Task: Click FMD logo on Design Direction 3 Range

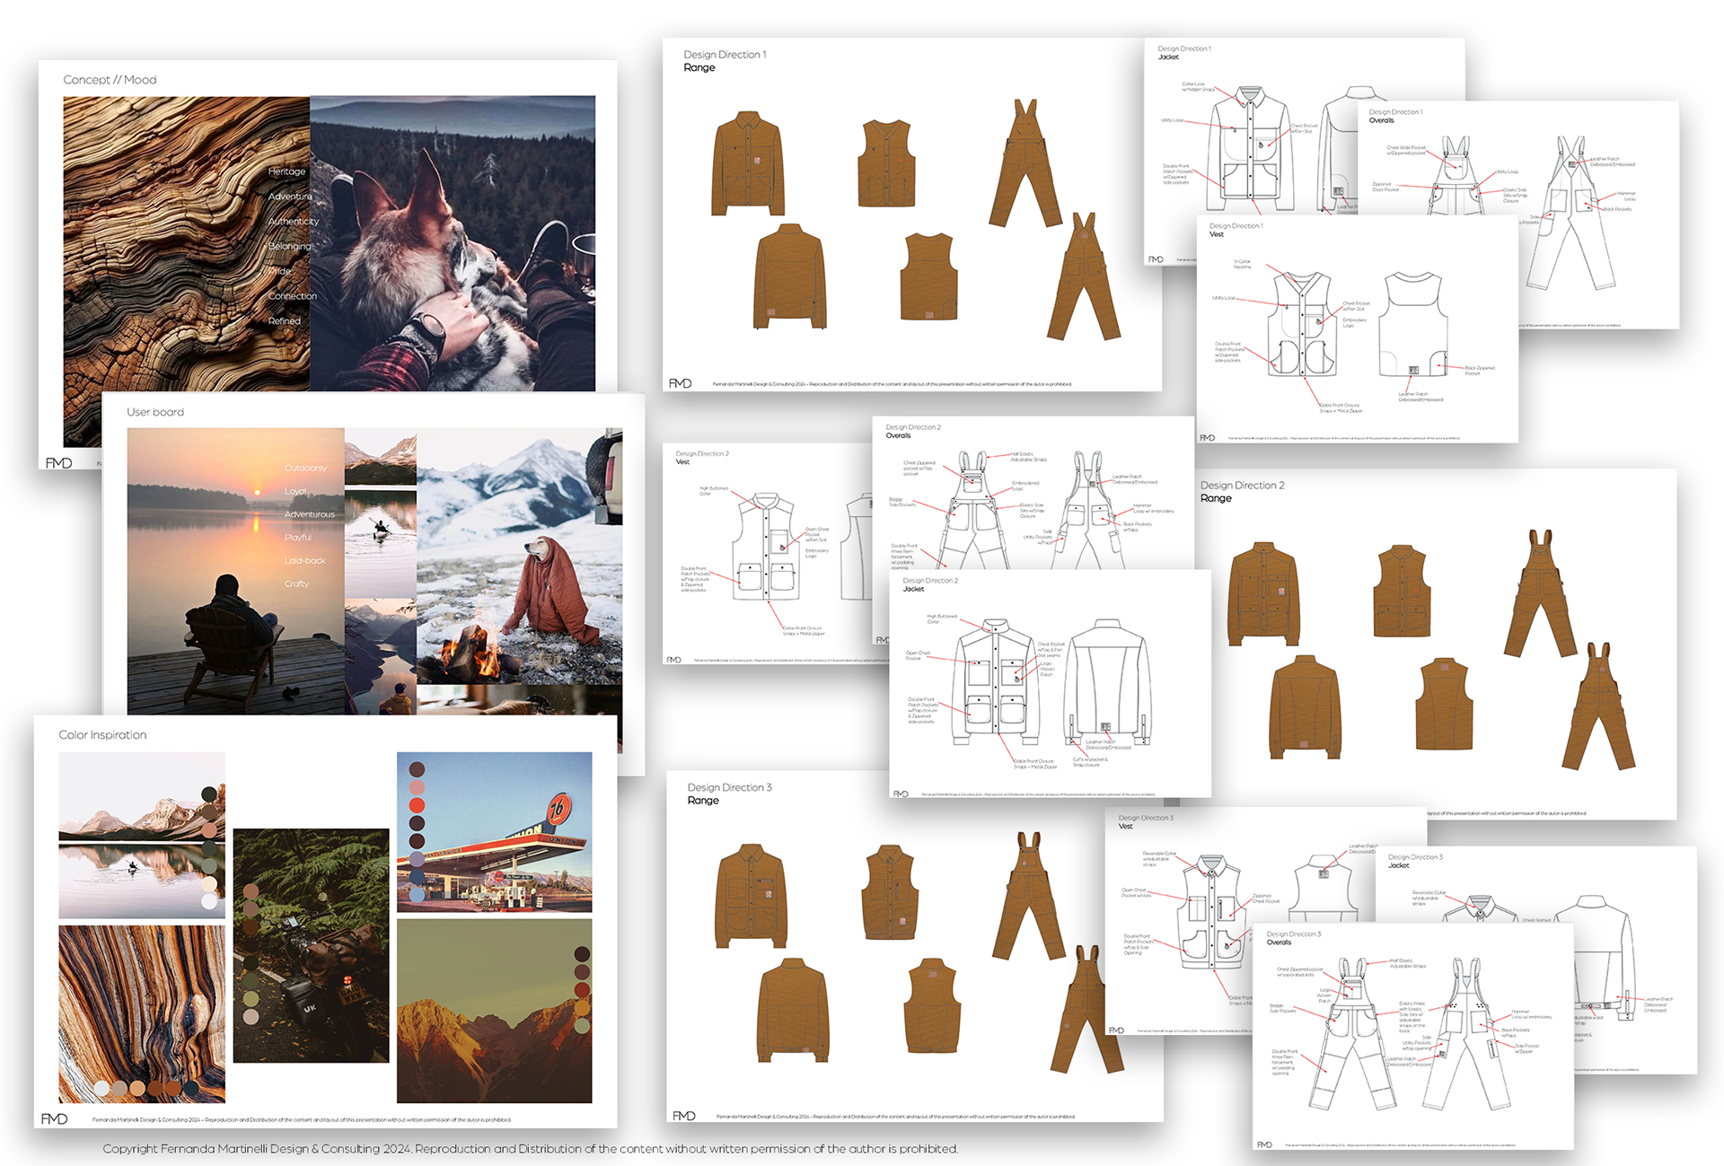Action: pos(683,1116)
